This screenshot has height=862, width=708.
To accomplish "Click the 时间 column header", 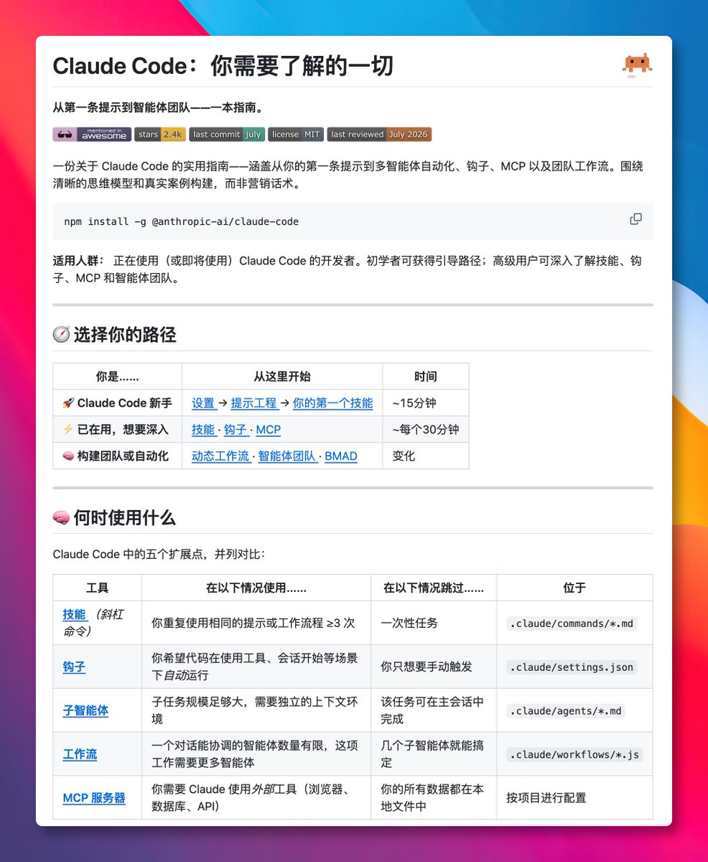I will pyautogui.click(x=426, y=376).
